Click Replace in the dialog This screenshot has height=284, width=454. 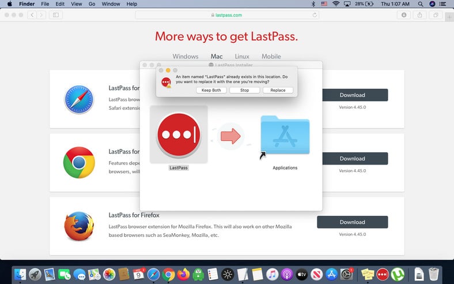278,90
